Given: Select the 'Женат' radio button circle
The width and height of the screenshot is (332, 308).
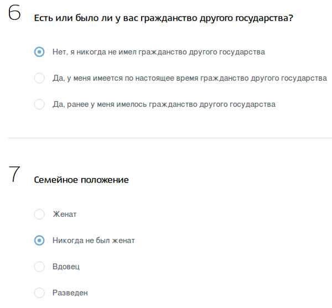Looking at the screenshot, I should (x=39, y=214).
